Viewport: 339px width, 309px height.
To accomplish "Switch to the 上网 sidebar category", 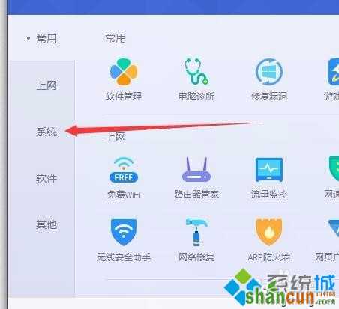I will (46, 85).
